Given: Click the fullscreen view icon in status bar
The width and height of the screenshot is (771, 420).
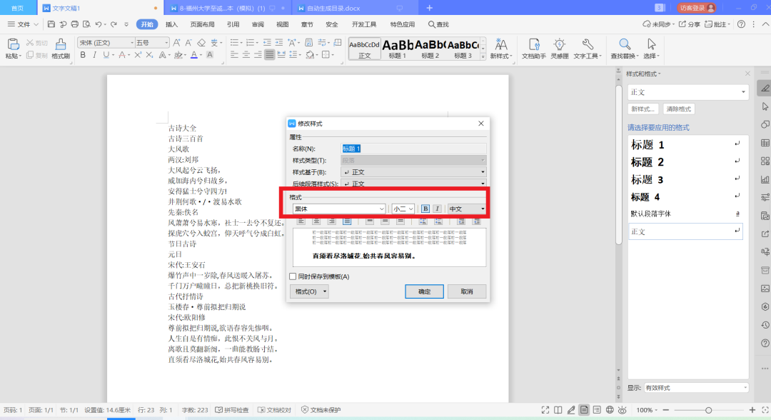Looking at the screenshot, I should point(545,410).
